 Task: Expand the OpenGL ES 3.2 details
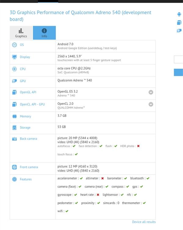[x=151, y=92]
